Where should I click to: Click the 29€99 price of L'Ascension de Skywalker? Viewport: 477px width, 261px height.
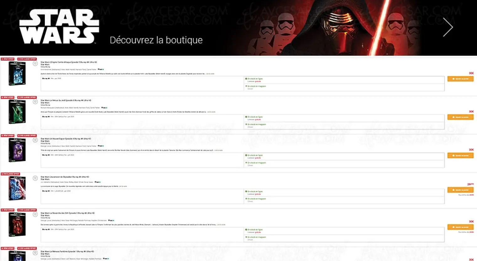[470, 184]
